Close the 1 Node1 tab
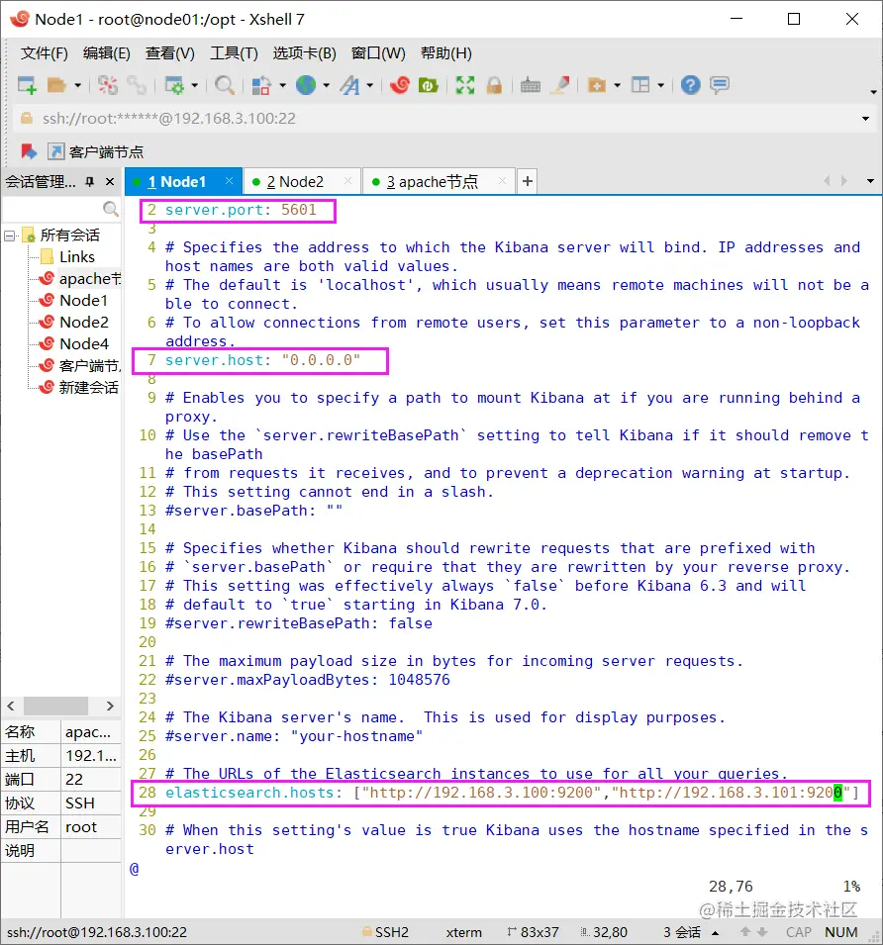 pyautogui.click(x=229, y=181)
